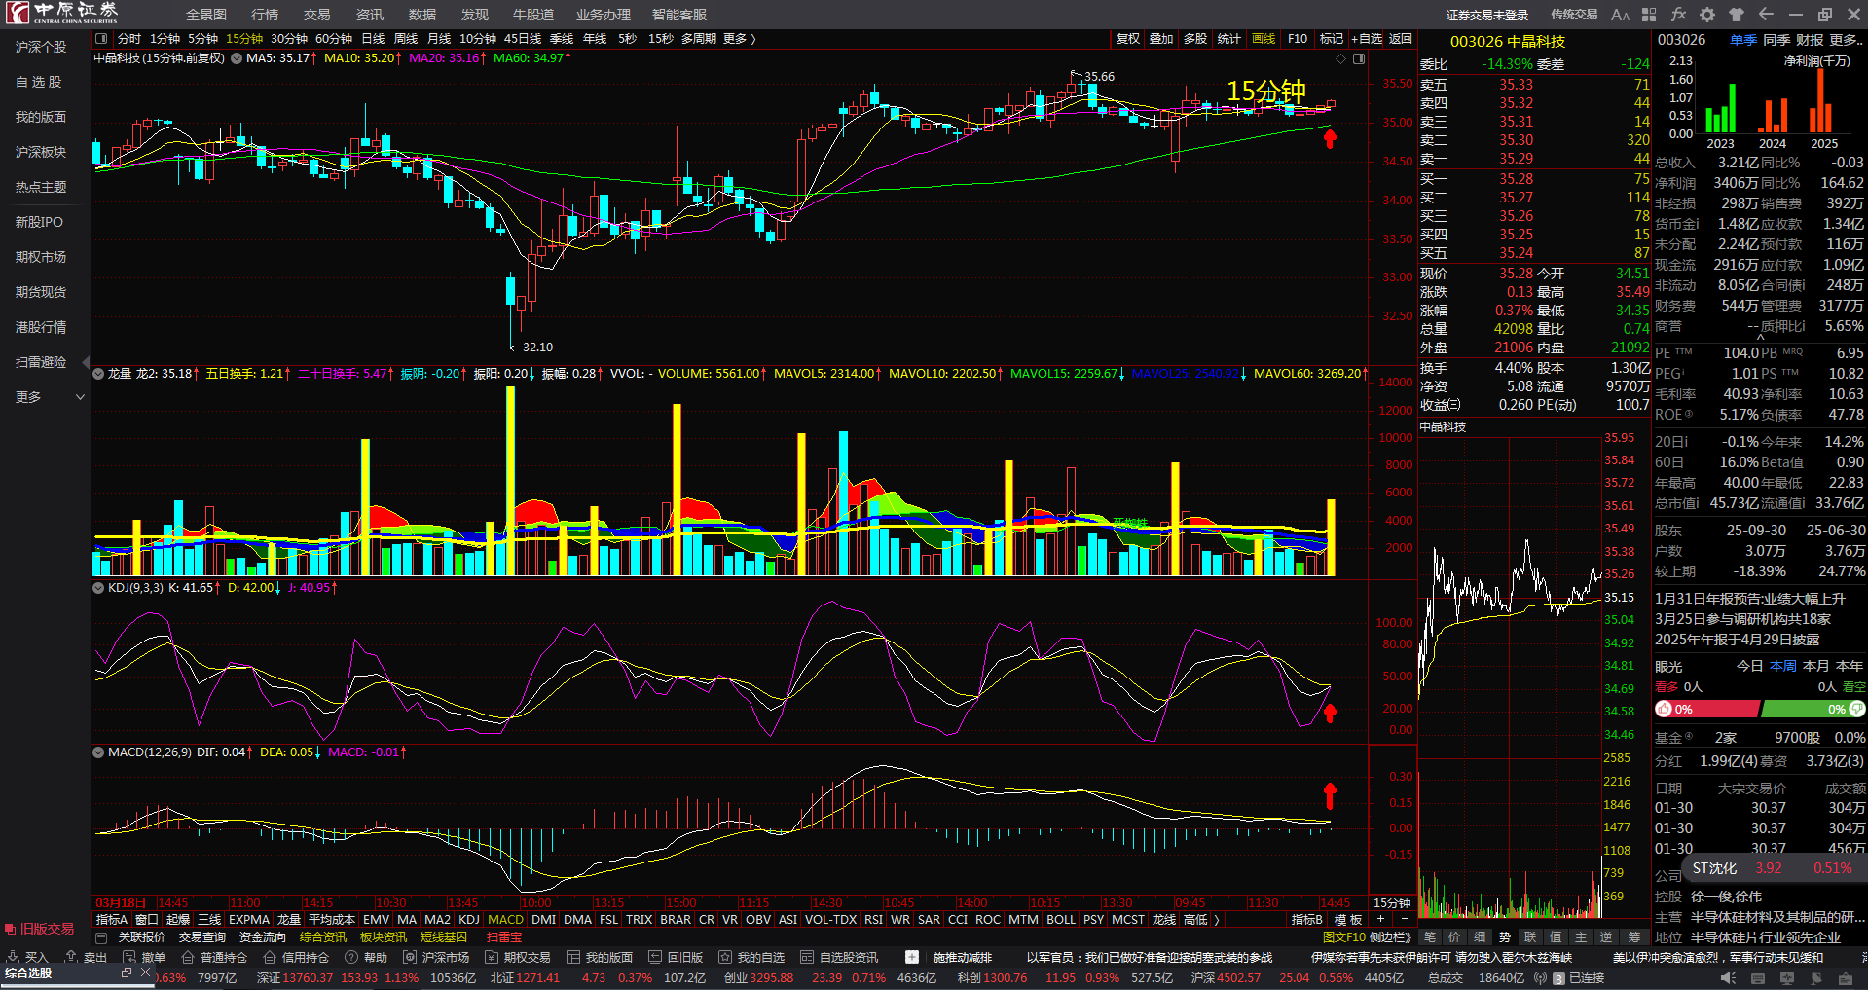Open 普通持仓 holdings
Image resolution: width=1868 pixels, height=990 pixels.
click(x=214, y=957)
